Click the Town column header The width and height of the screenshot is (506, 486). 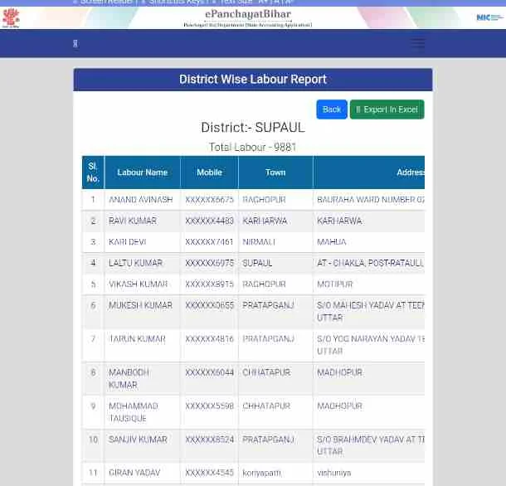275,173
